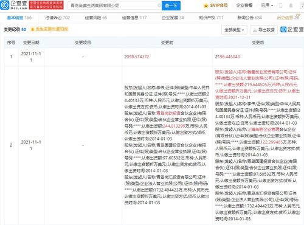Click the 变更后 column header
Screen dimensions: 304x225
(258, 43)
